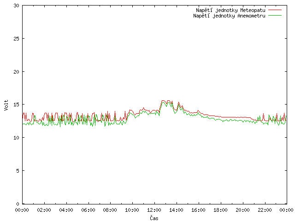The image size is (295, 221).
Task: Click the x-axis label 06:00
Action: (88, 210)
